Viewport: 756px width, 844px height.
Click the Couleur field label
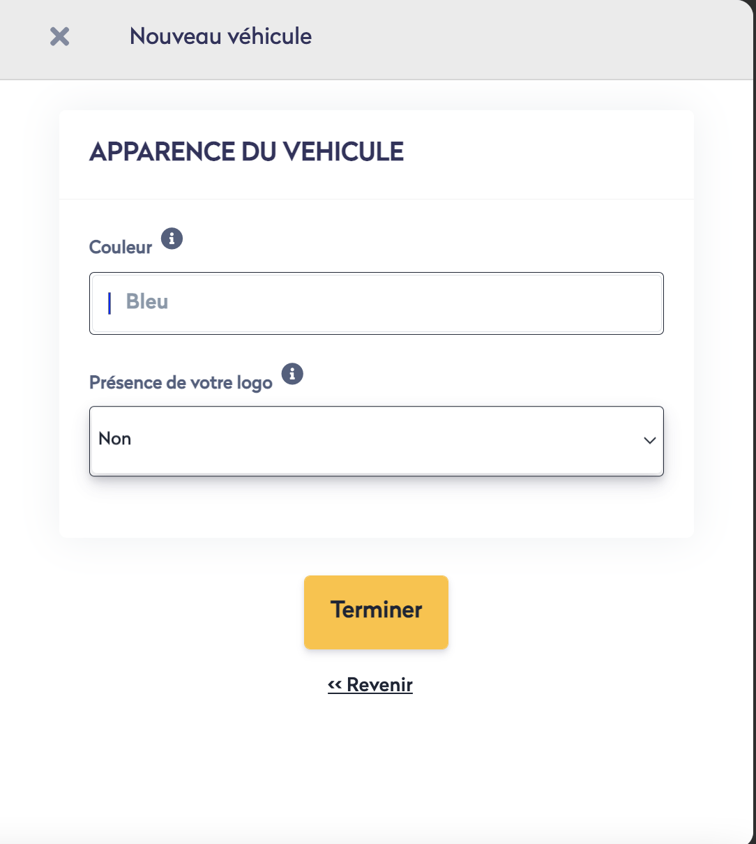[x=121, y=248]
